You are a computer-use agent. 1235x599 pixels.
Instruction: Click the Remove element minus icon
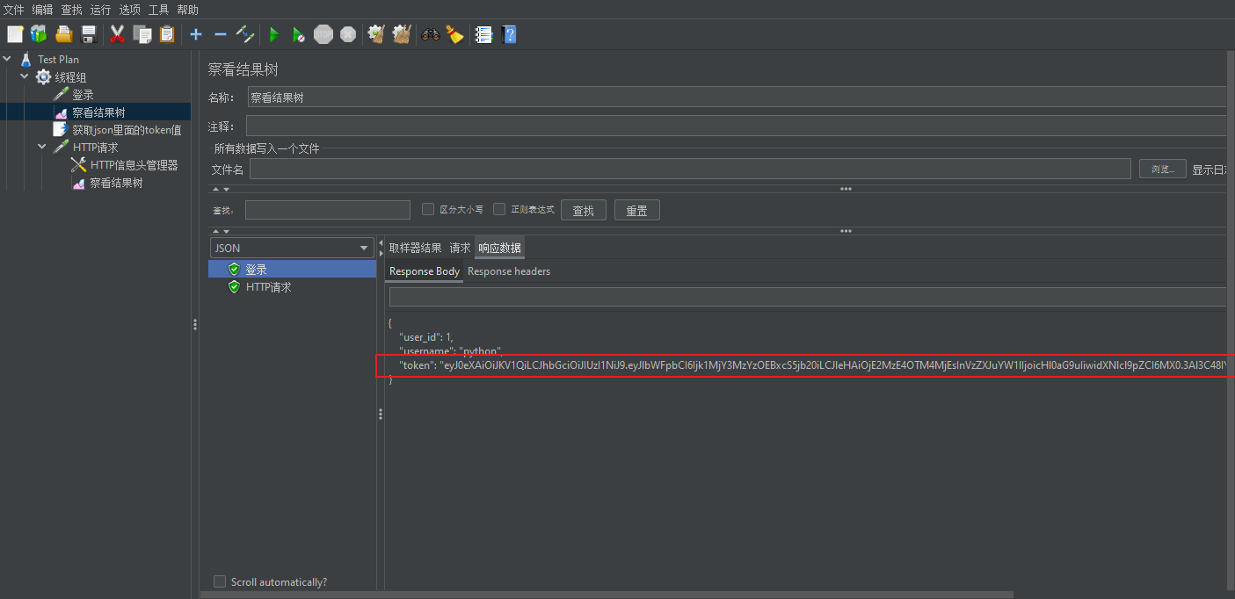click(220, 34)
